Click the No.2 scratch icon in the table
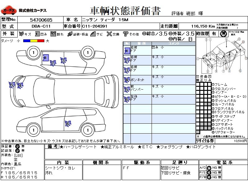This screenshot has width=248, height=186. [127, 60]
